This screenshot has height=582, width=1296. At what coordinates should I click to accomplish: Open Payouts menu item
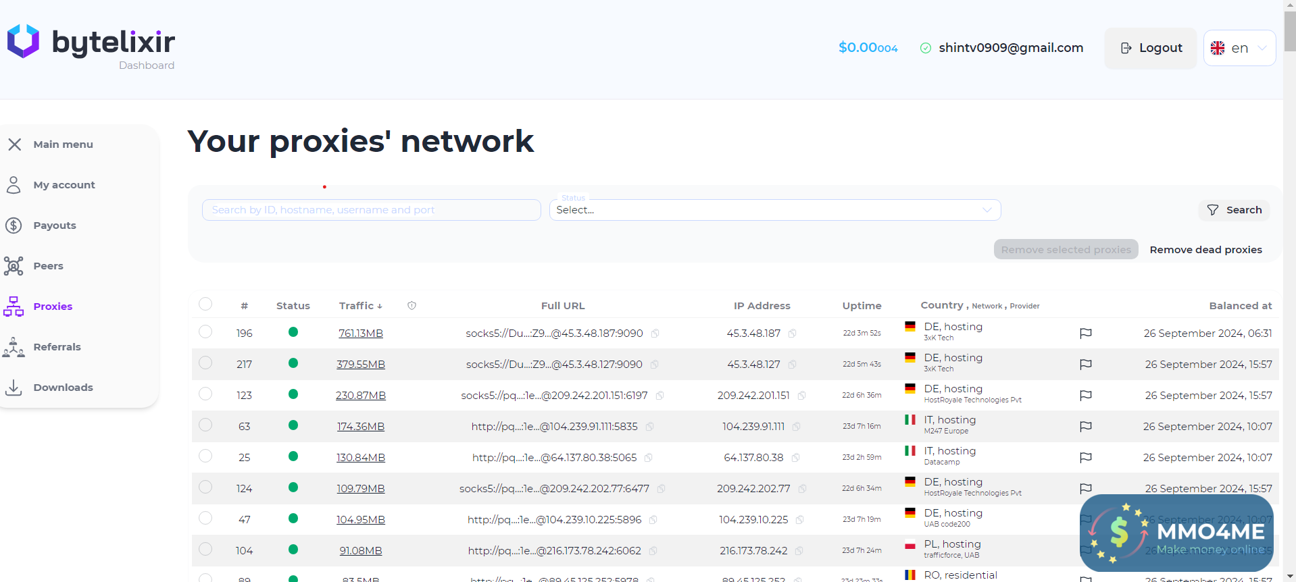[55, 226]
